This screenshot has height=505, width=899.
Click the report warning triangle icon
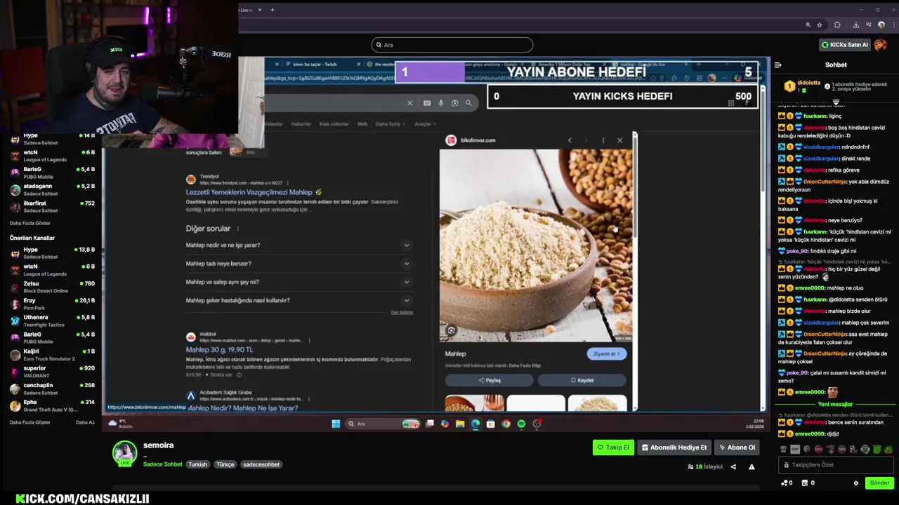pos(752,466)
